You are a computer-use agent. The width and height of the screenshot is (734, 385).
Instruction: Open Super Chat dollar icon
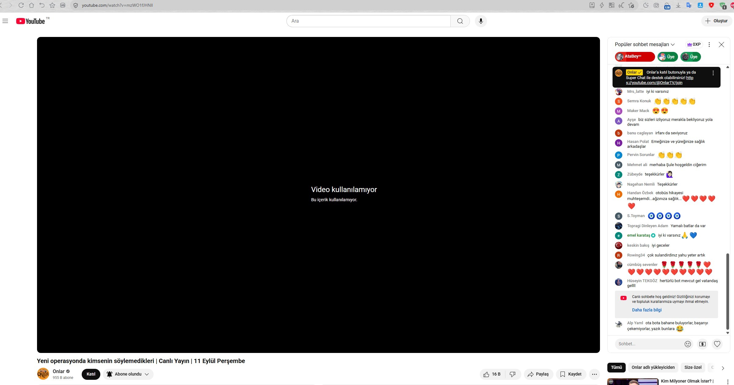click(x=702, y=344)
